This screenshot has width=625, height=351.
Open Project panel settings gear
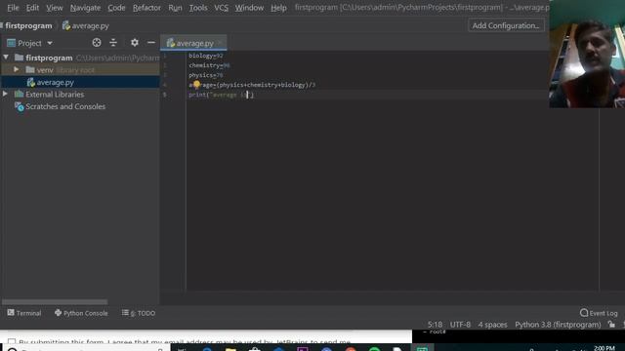point(135,43)
